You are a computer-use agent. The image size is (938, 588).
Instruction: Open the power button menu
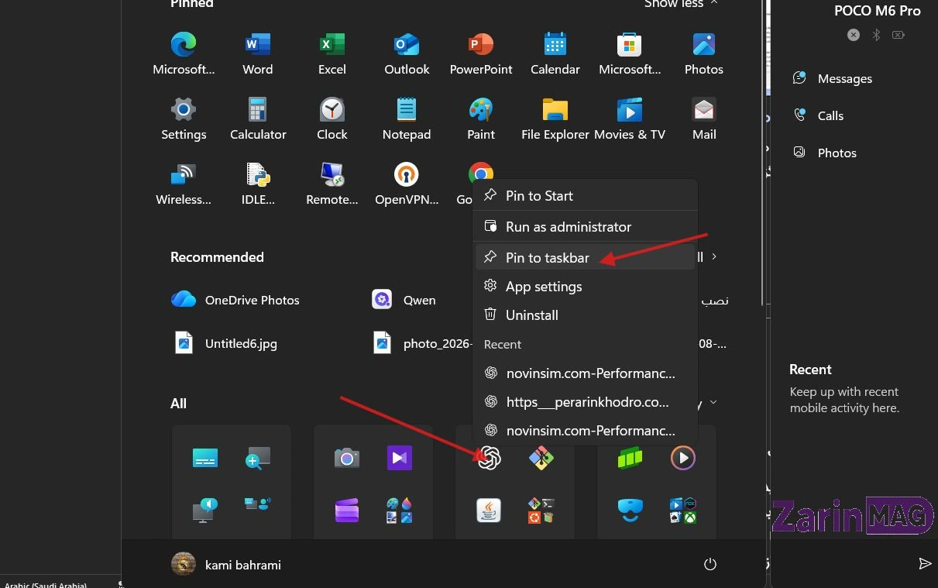710,565
